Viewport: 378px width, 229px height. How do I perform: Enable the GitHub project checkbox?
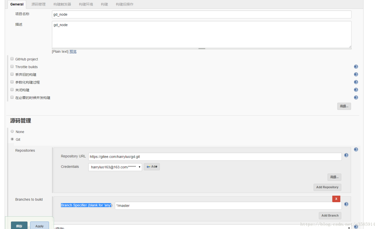point(12,59)
